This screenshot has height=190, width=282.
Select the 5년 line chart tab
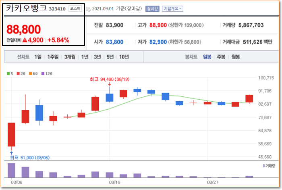[x=110, y=57]
